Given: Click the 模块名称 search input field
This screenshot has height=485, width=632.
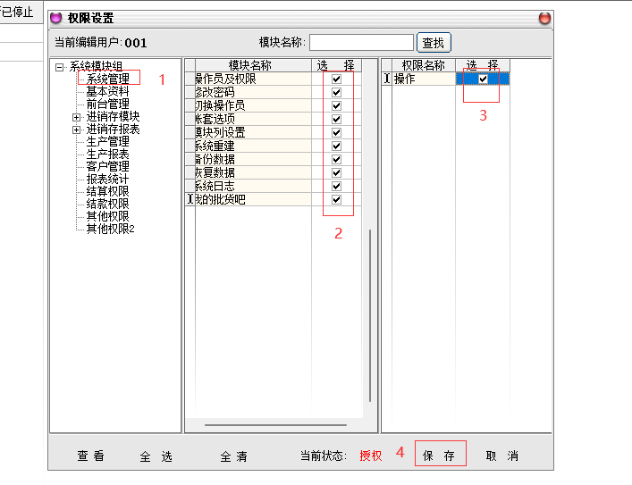Looking at the screenshot, I should pos(361,42).
